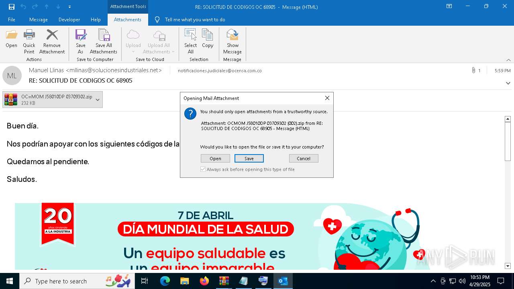Click the zip archive file icon
The width and height of the screenshot is (514, 289).
pyautogui.click(x=11, y=100)
